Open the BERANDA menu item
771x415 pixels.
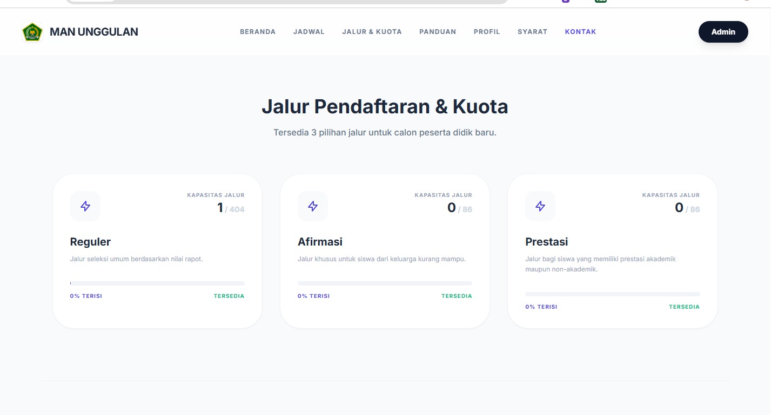point(258,32)
